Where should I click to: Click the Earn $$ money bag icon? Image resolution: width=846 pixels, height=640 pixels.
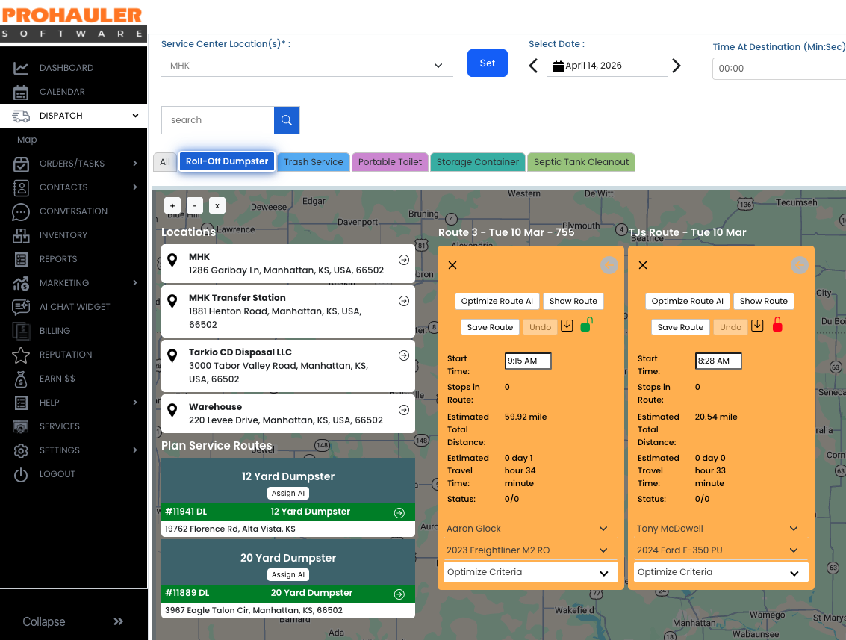[x=20, y=379]
